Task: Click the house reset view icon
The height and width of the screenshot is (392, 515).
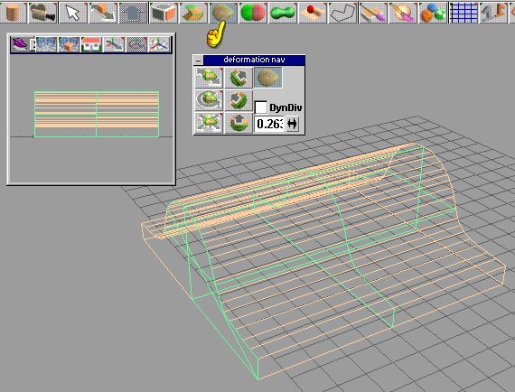Action: click(91, 44)
